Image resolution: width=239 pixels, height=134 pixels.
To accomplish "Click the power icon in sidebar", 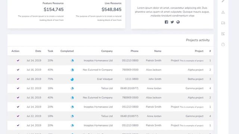I will (x=223, y=45).
